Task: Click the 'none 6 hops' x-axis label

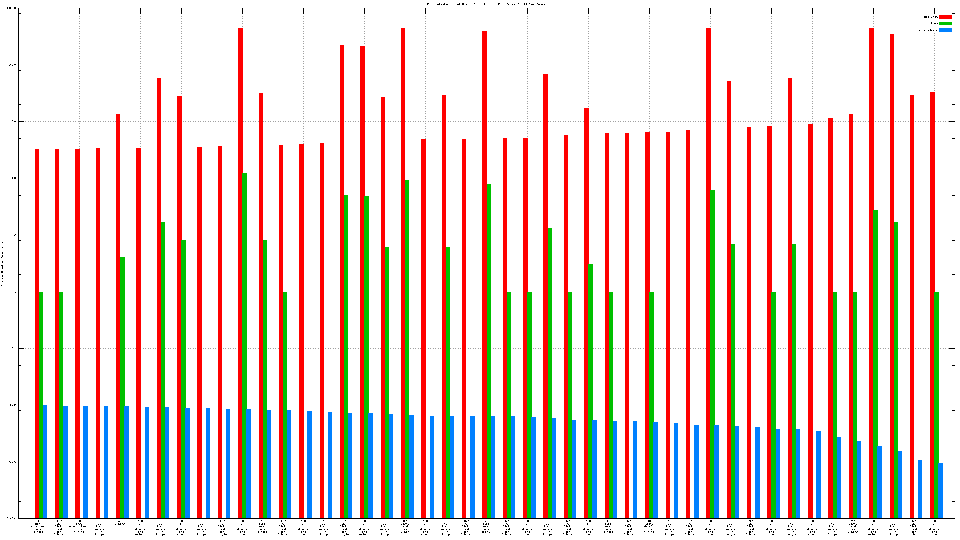Action: tap(120, 522)
